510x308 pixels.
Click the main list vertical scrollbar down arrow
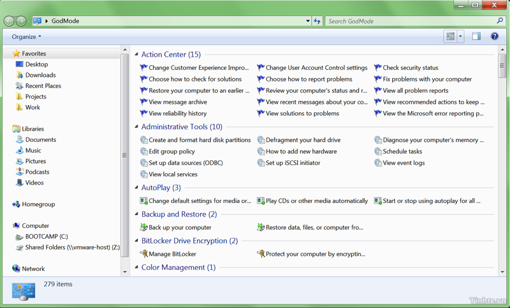(x=502, y=272)
